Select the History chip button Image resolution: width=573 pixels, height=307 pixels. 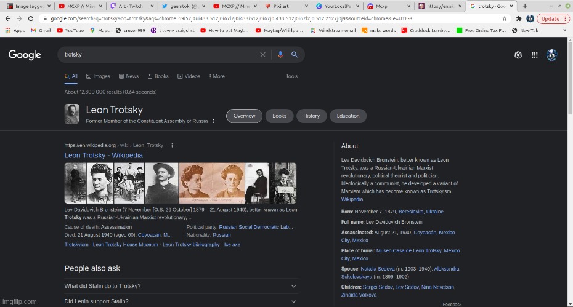coord(311,116)
